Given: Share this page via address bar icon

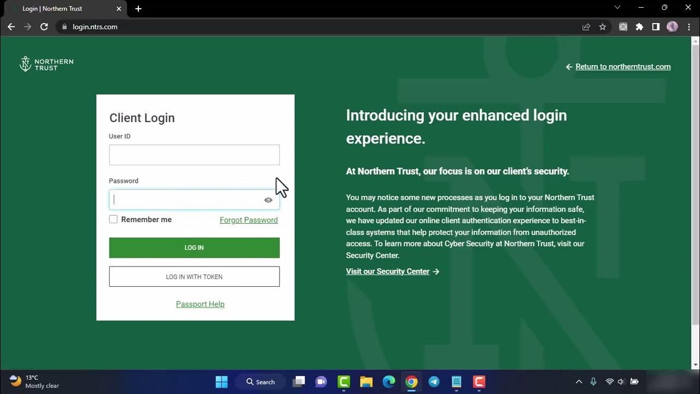Looking at the screenshot, I should point(586,27).
